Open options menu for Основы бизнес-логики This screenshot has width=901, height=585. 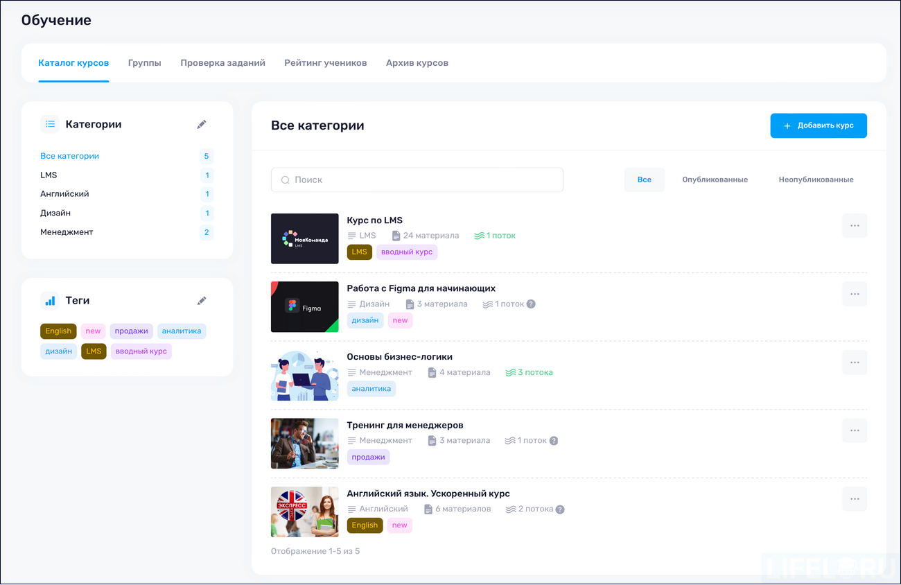(854, 362)
